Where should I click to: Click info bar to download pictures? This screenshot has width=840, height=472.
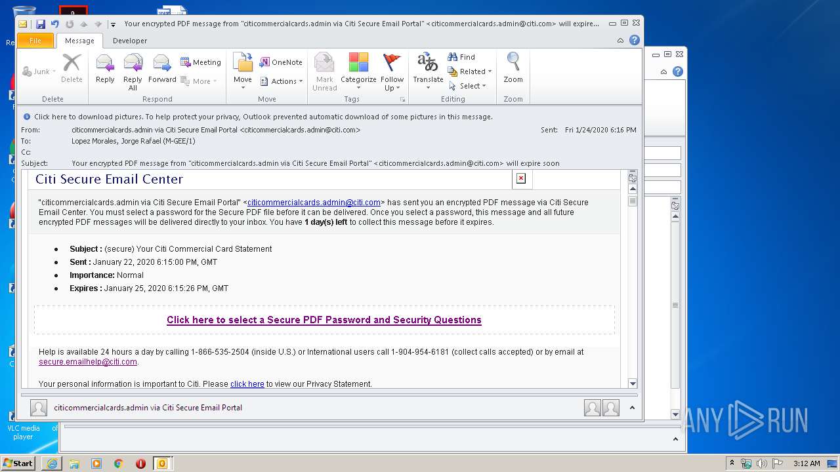(x=263, y=117)
